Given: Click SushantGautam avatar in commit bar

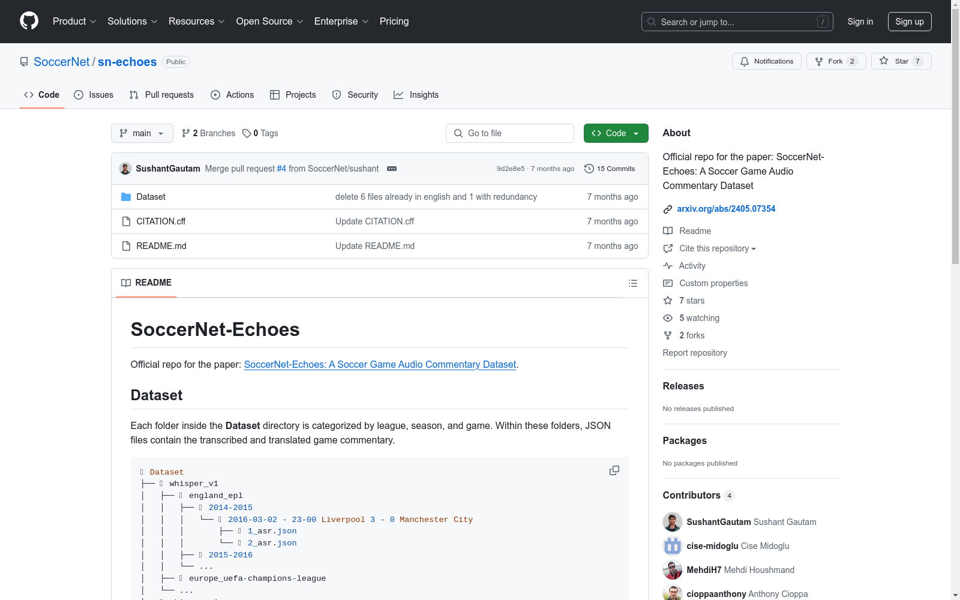Looking at the screenshot, I should click(x=125, y=169).
